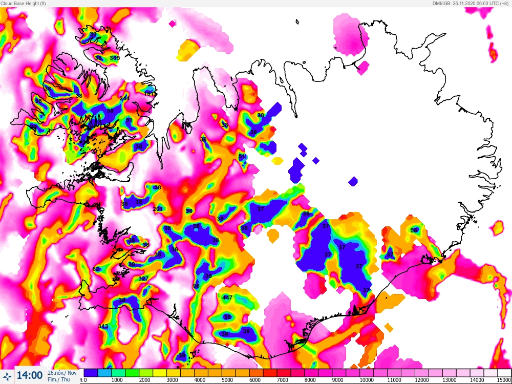Image resolution: width=512 pixels, height=384 pixels.
Task: Click the 327 cloud base value on the map
Action: 143,279
